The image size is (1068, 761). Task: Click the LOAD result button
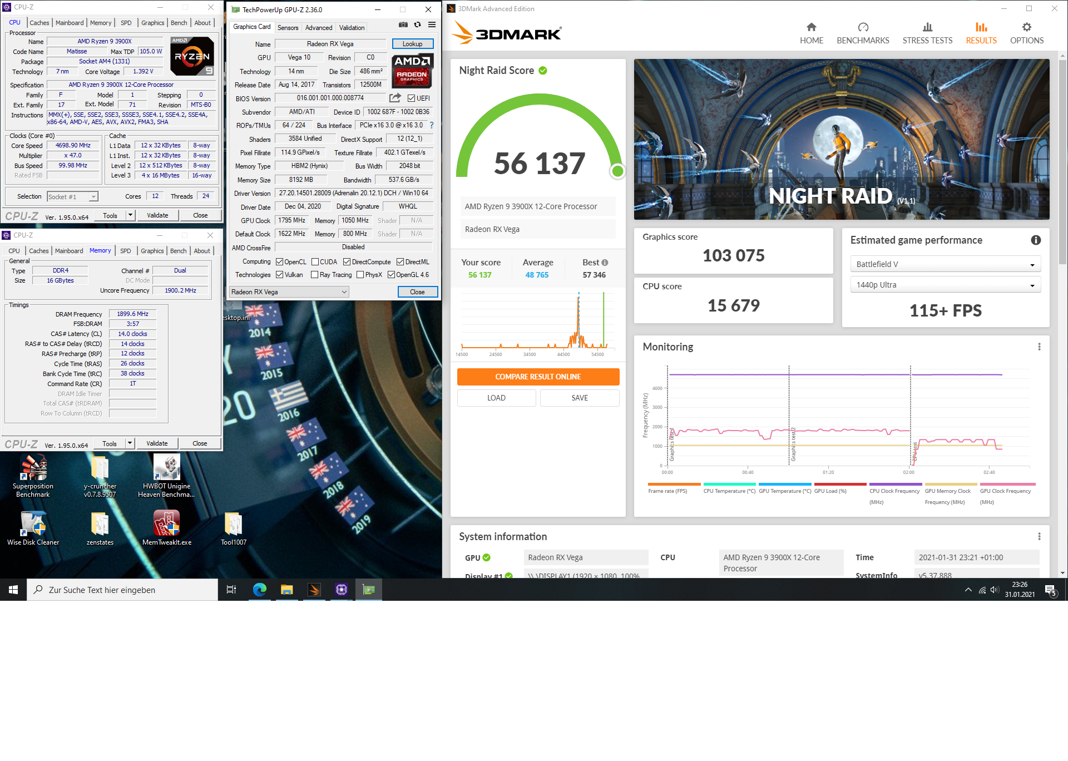[496, 398]
